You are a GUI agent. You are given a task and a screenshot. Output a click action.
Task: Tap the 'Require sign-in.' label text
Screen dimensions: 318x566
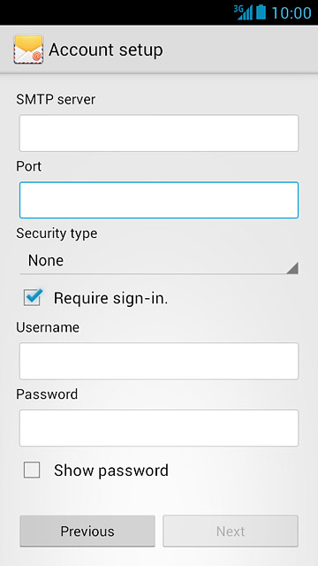click(110, 298)
